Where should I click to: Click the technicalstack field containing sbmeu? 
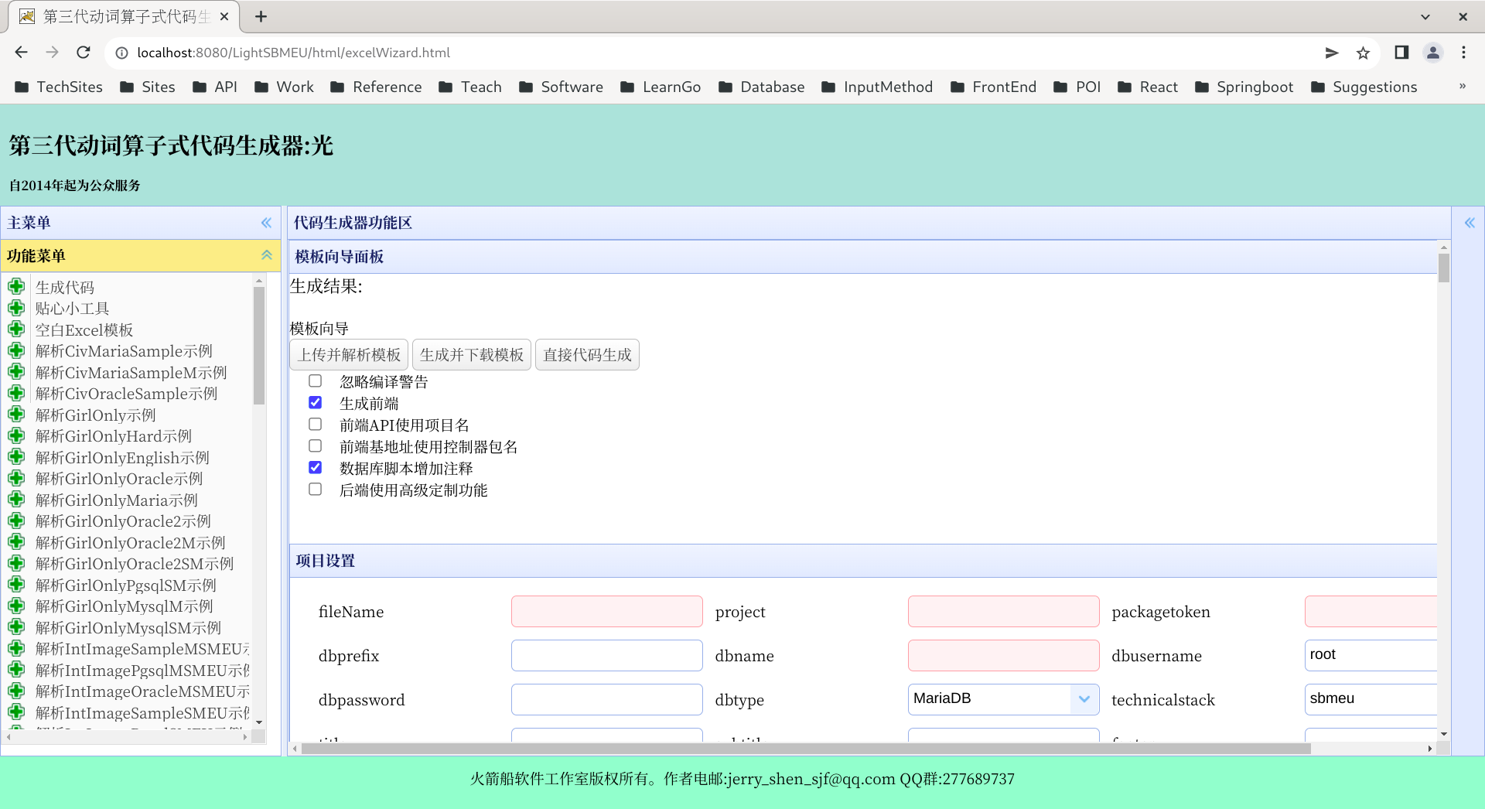click(1371, 699)
